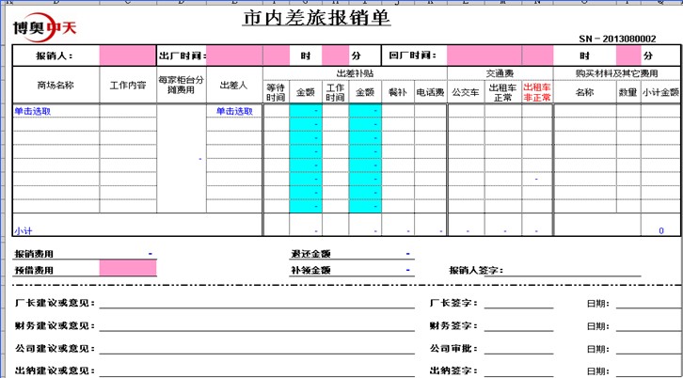Select the 工作内容 column header

point(128,85)
